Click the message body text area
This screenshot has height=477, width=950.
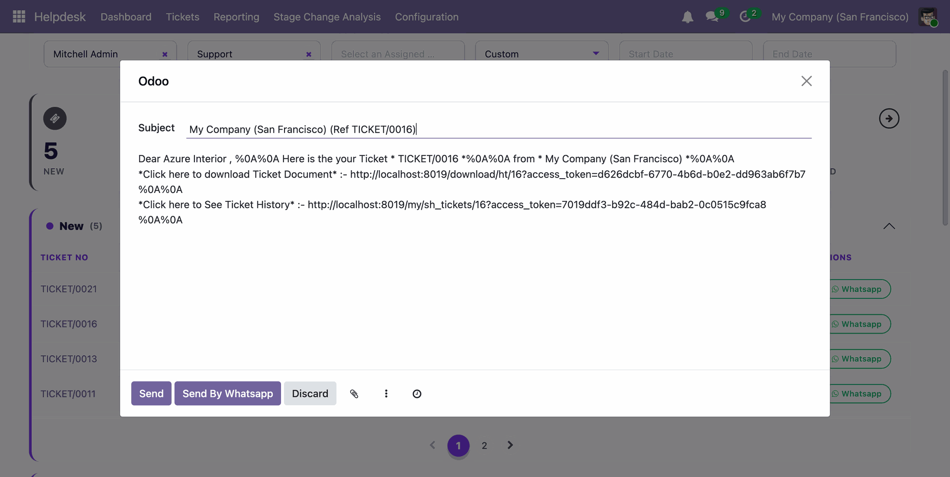tap(475, 189)
